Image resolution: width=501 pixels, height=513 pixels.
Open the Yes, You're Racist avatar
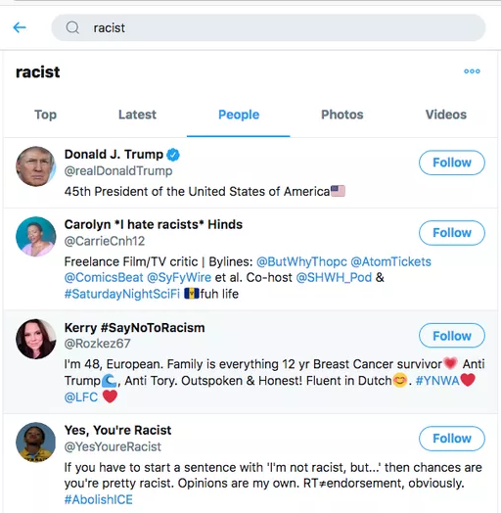point(35,442)
